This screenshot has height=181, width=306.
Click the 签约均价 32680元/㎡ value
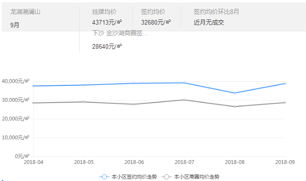point(156,22)
